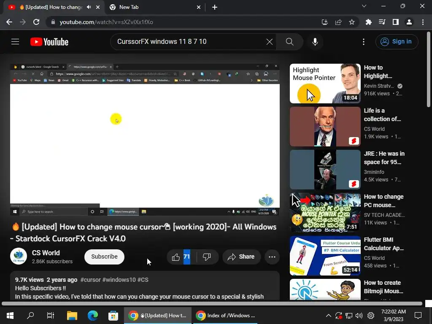Close the YouTube video tab
This screenshot has height=324, width=432.
tap(98, 7)
